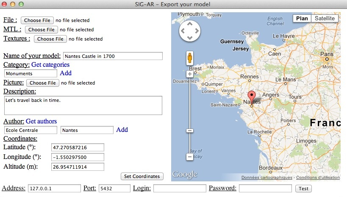Click the Le Mans label on the map
This screenshot has width=347, height=197.
click(x=286, y=79)
